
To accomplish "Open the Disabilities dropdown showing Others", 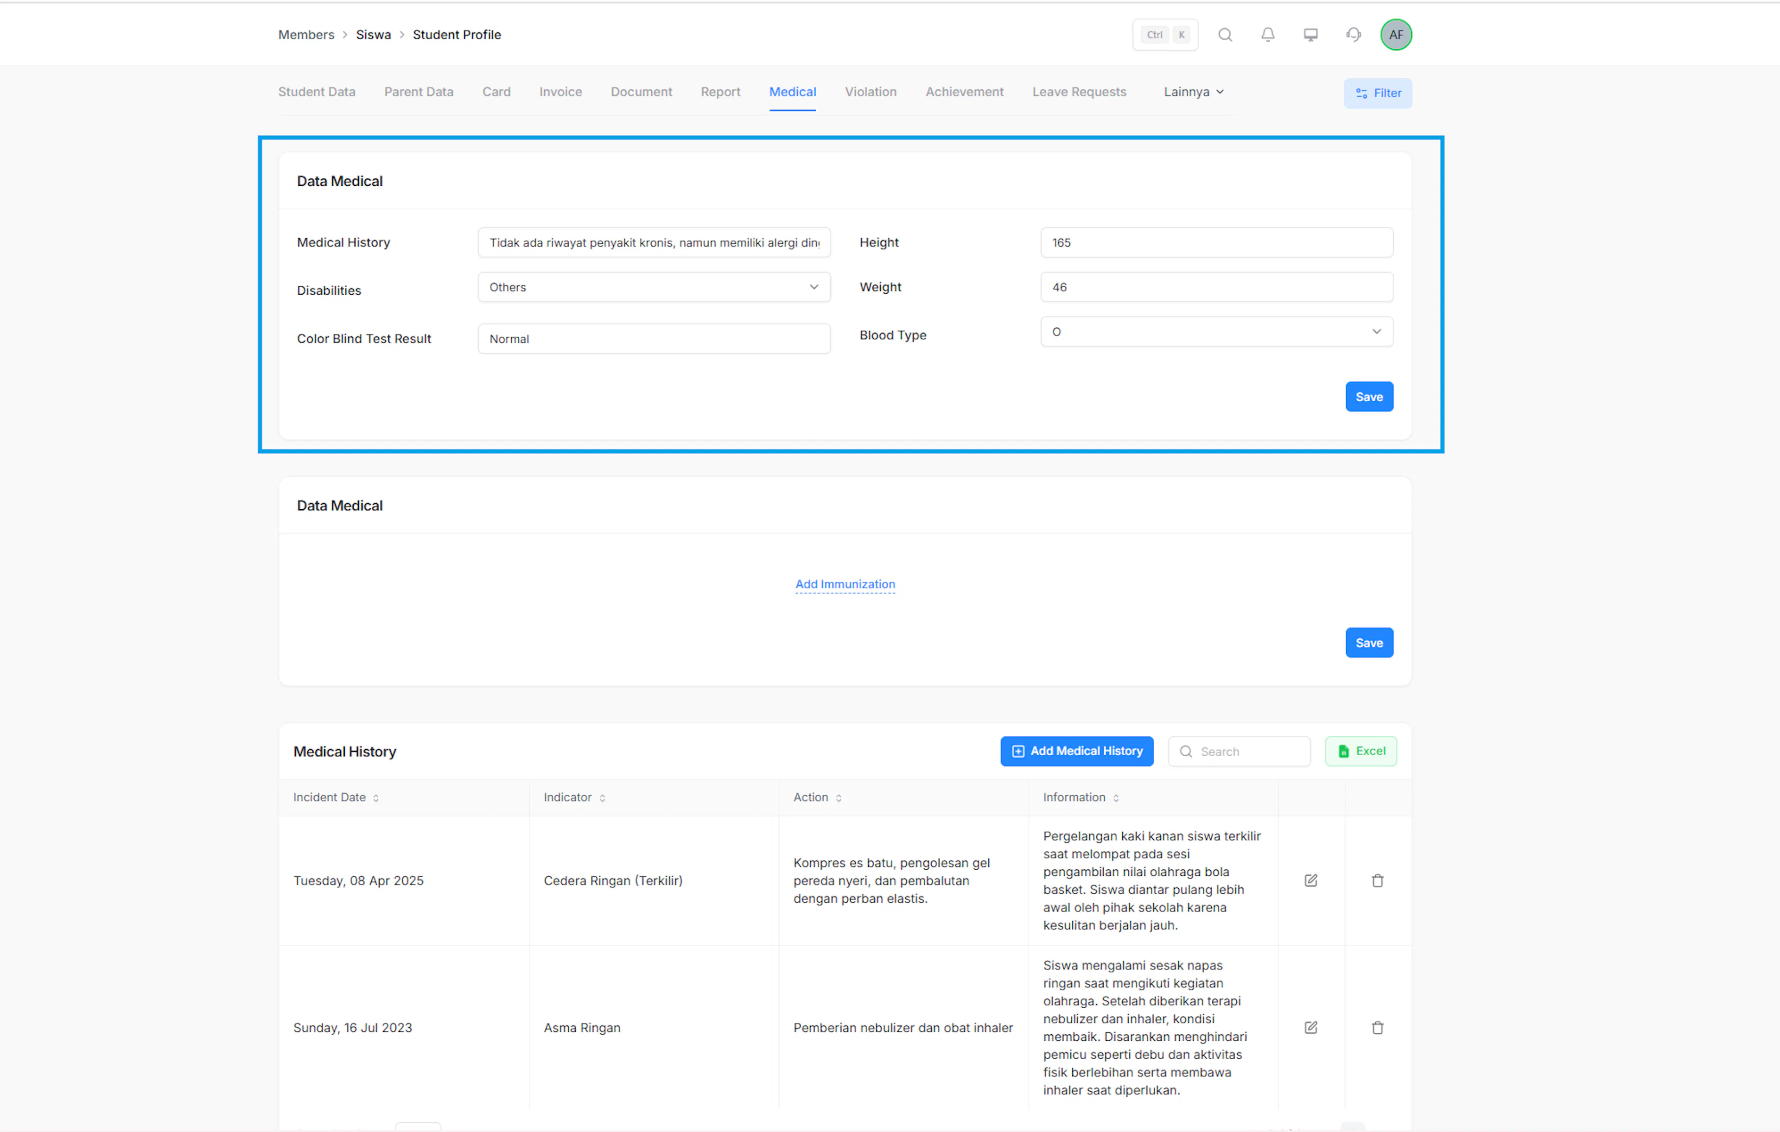I will pos(654,287).
